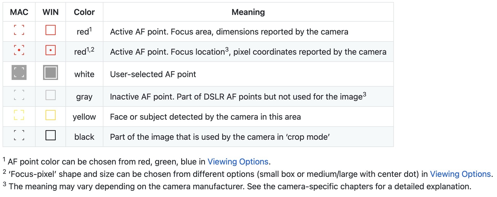Image resolution: width=497 pixels, height=197 pixels.
Task: Click the MAC column header
Action: [x=19, y=12]
